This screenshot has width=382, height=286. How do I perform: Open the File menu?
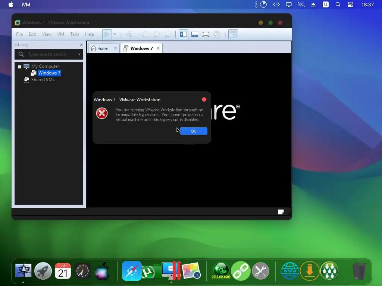coord(19,34)
